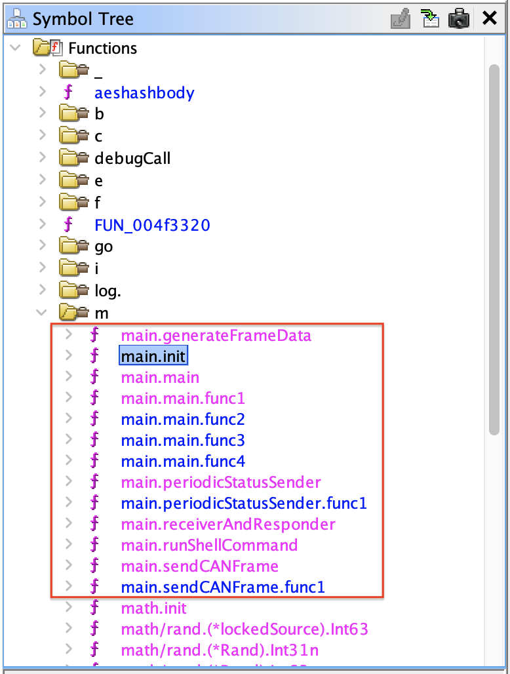Viewport: 510px width, 674px height.
Task: Select FUN_004f3320 function
Action: pyautogui.click(x=153, y=226)
